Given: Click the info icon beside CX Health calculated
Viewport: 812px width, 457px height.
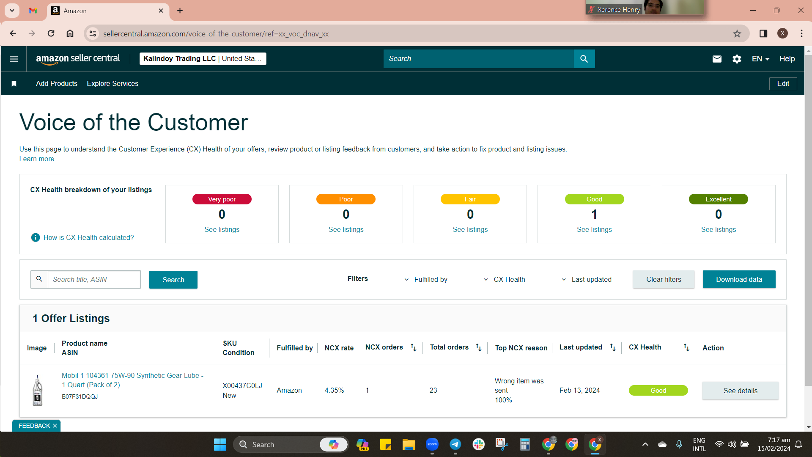Looking at the screenshot, I should [x=36, y=237].
